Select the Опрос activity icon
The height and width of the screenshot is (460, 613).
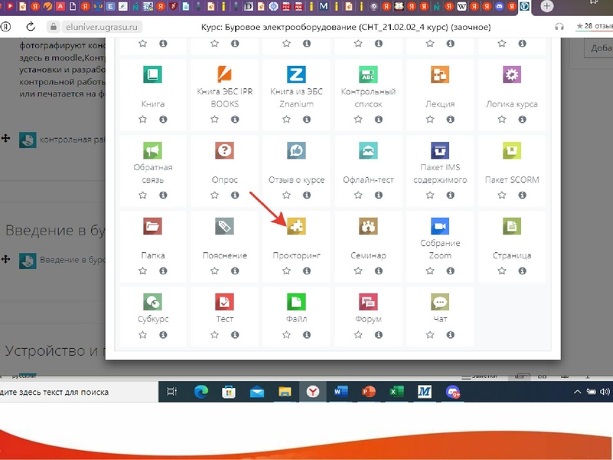(224, 150)
